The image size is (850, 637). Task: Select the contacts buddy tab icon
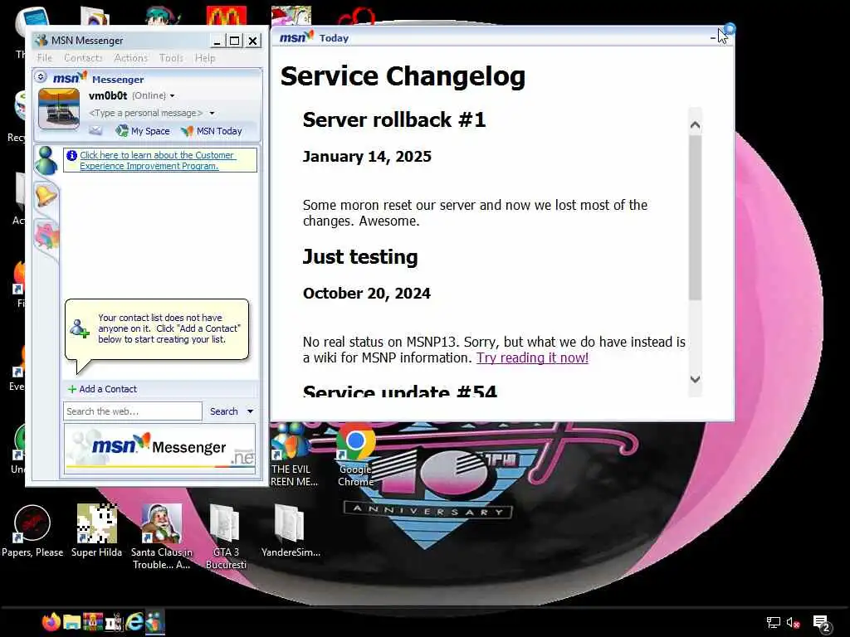[x=46, y=160]
